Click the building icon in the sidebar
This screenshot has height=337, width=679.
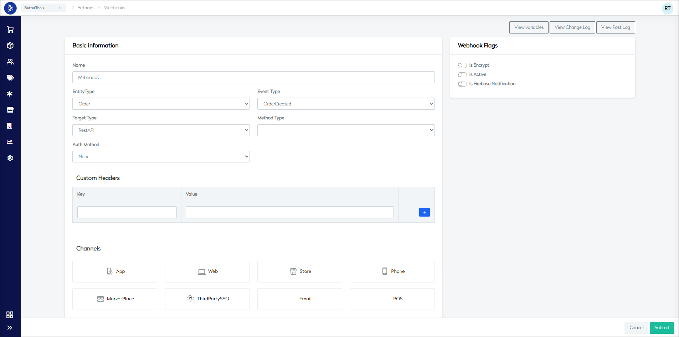(10, 126)
